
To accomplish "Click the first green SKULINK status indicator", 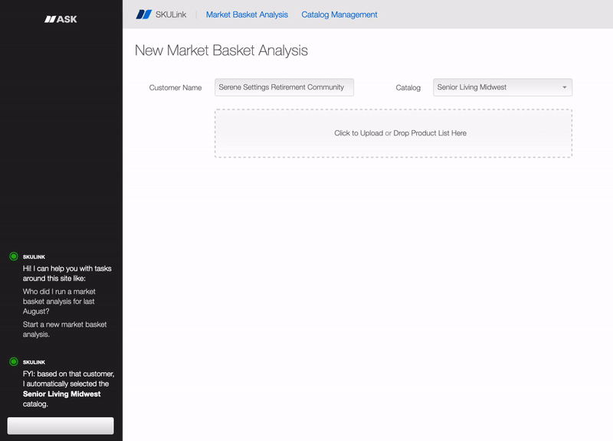I will [13, 256].
